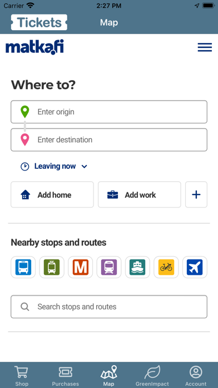Viewport: 218px width, 388px height.
Task: Open the Shop tab in bottom bar
Action: click(22, 376)
